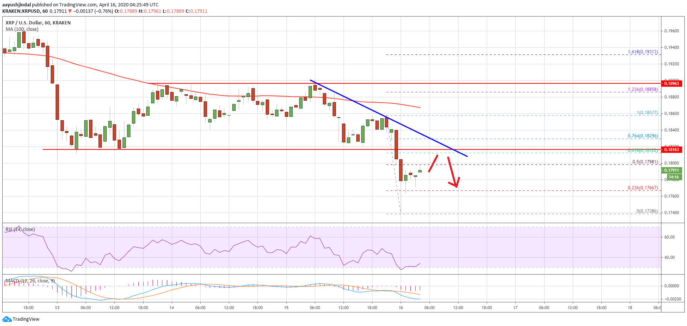Click the 0(0.17386) Fibonacci label
Image resolution: width=687 pixels, height=326 pixels.
click(x=647, y=211)
